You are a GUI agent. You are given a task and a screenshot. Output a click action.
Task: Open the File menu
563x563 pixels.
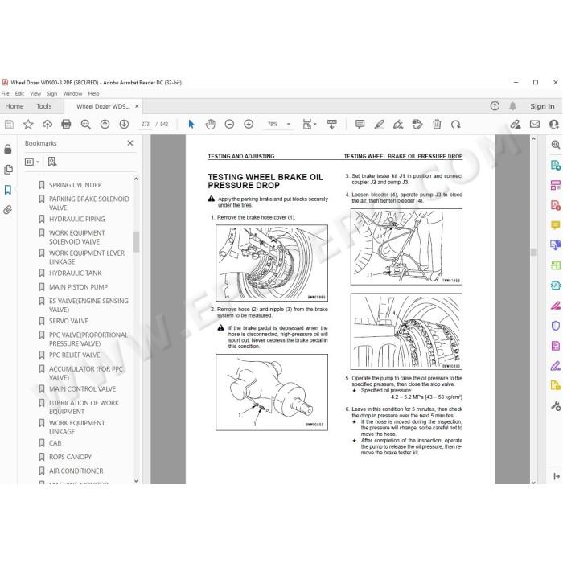(x=6, y=94)
